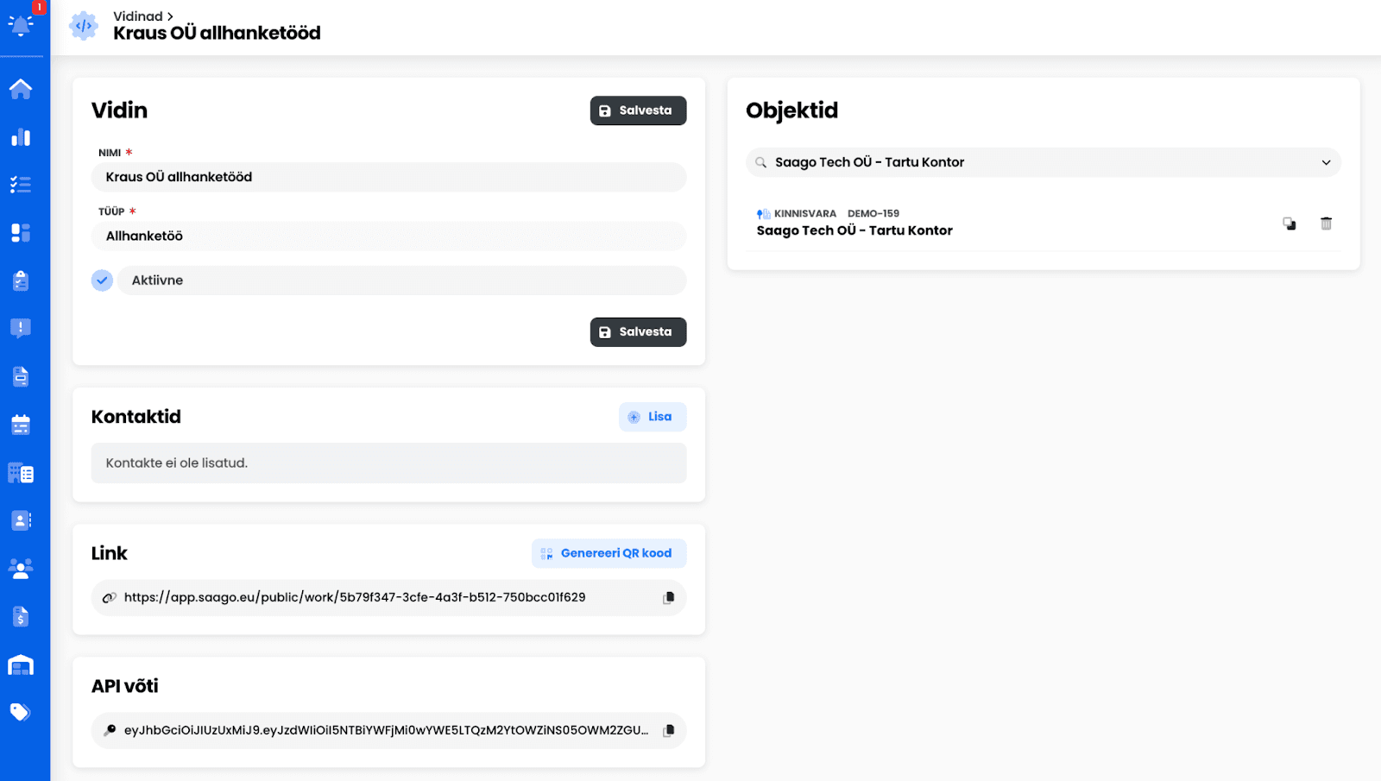
Task: Toggle the Aktiivne checkbox
Action: pyautogui.click(x=102, y=280)
